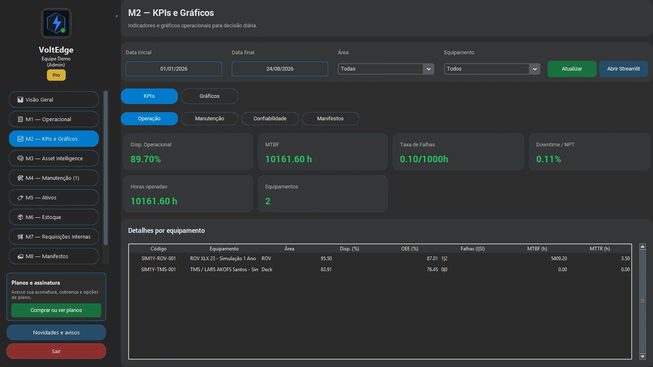
Task: Click the green Atualizar button
Action: coord(572,69)
